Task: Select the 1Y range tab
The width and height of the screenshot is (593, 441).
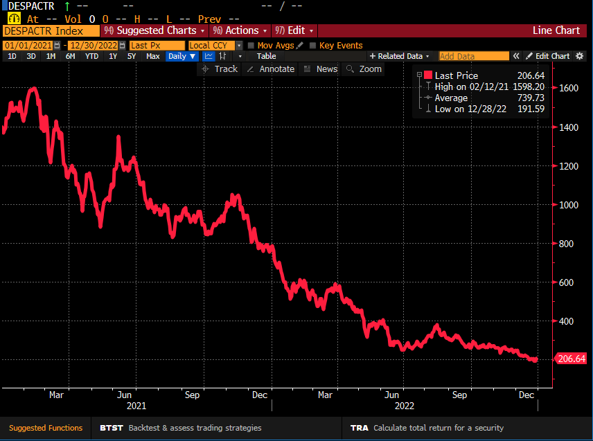Action: (113, 56)
